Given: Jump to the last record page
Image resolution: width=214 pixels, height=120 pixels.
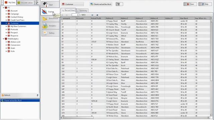Looking at the screenshot, I should [x=97, y=15].
